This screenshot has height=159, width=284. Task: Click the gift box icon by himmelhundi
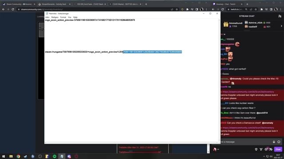(226, 24)
